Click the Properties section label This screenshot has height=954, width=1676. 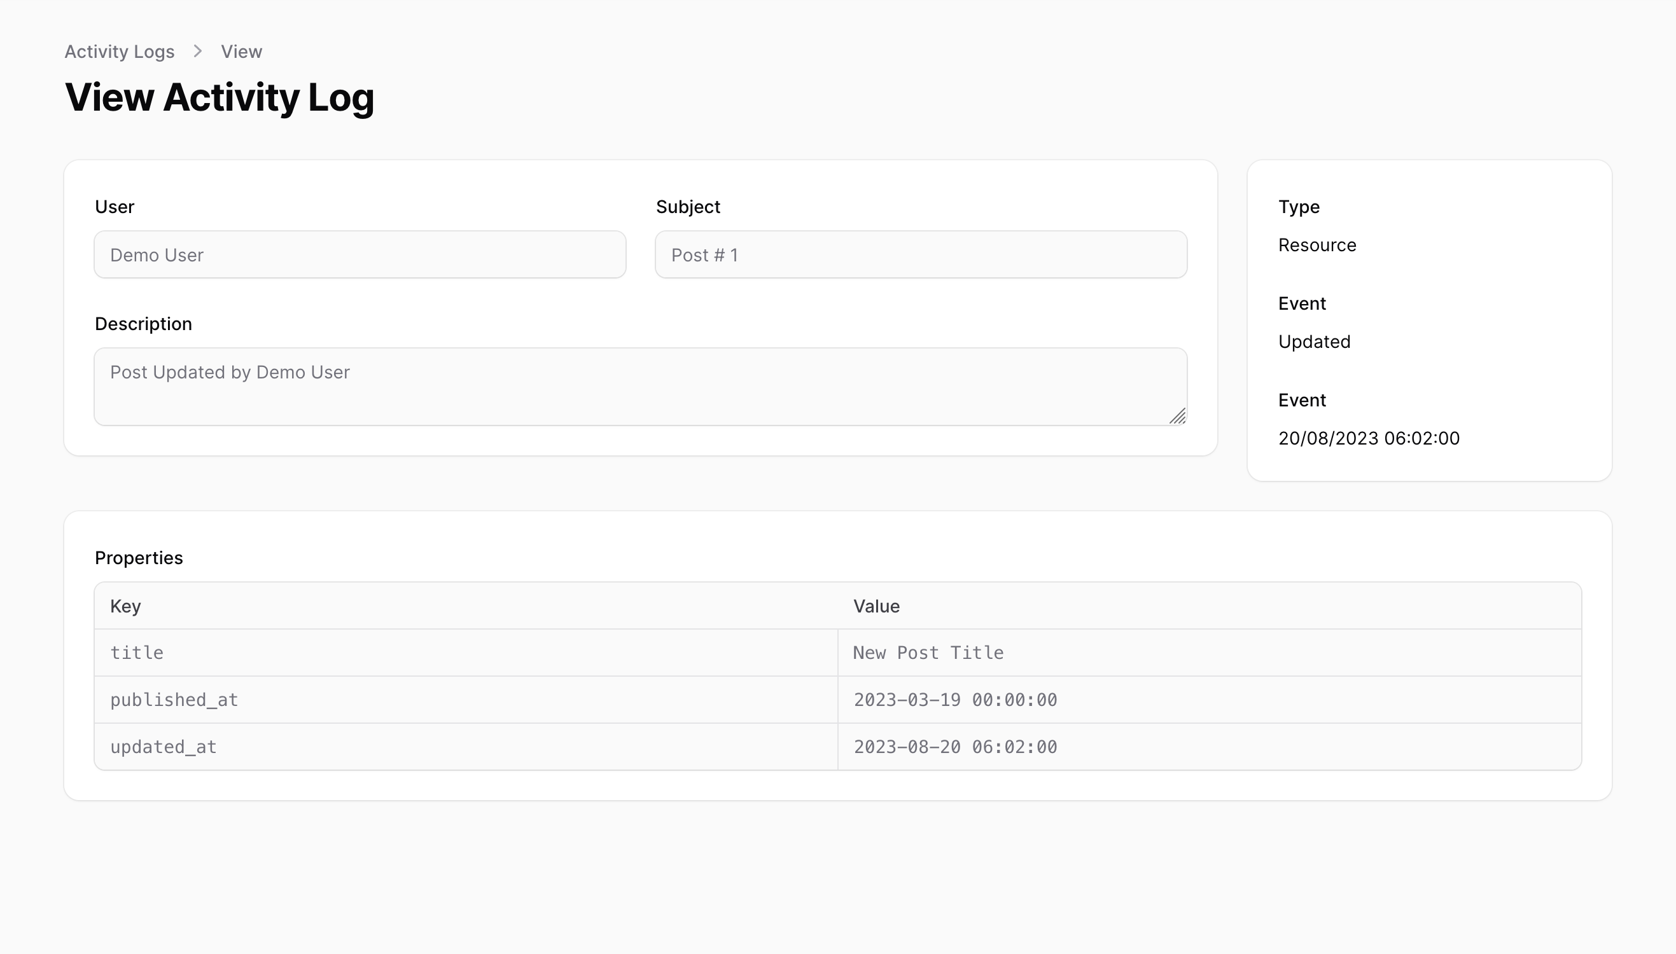tap(139, 558)
